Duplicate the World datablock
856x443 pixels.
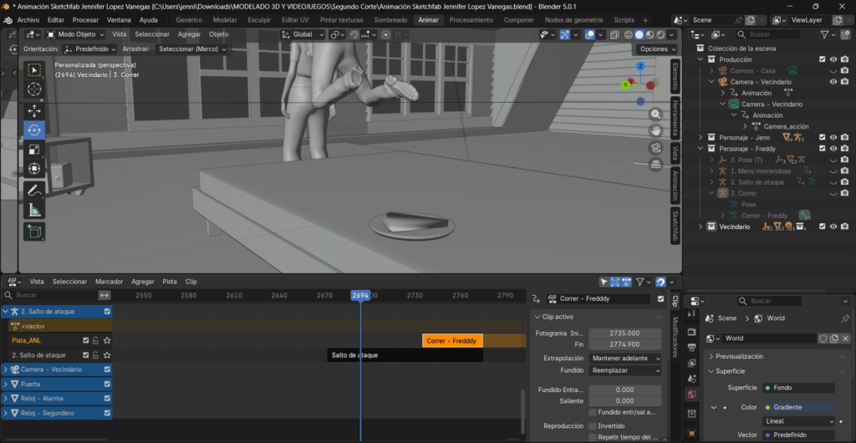pos(834,339)
